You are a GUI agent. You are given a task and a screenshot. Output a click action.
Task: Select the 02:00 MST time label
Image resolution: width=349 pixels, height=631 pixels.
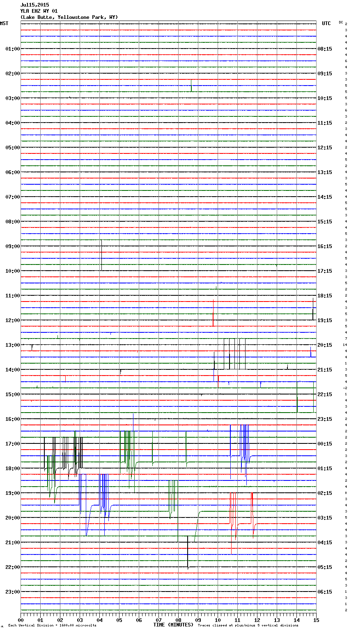[13, 74]
